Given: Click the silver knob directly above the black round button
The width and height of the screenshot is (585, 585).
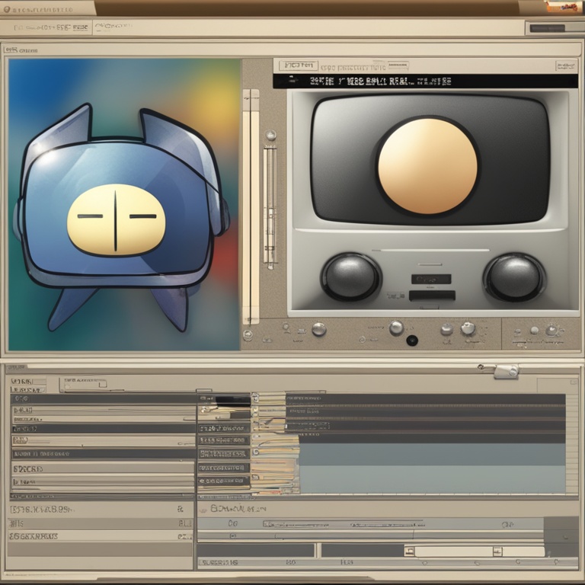Looking at the screenshot, I should [x=396, y=328].
